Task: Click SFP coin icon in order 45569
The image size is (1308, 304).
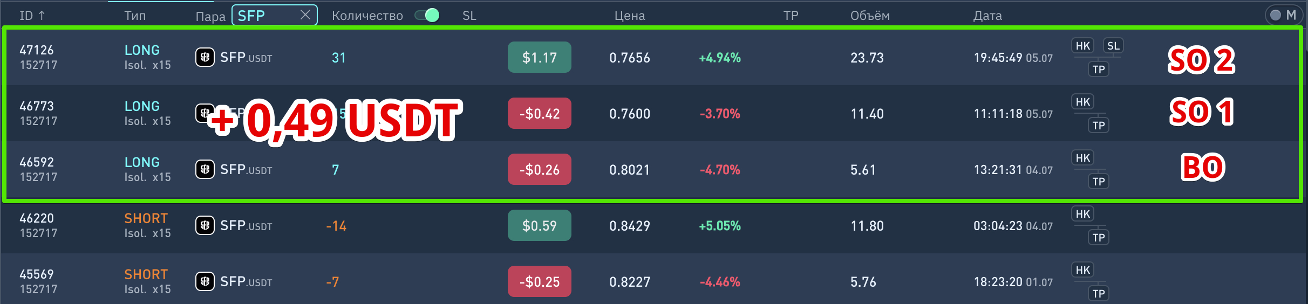Action: pyautogui.click(x=205, y=281)
